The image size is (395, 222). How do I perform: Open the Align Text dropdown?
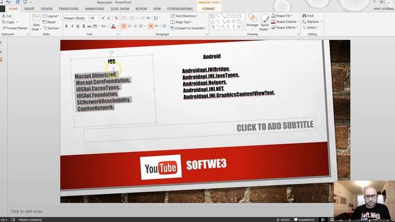181,22
